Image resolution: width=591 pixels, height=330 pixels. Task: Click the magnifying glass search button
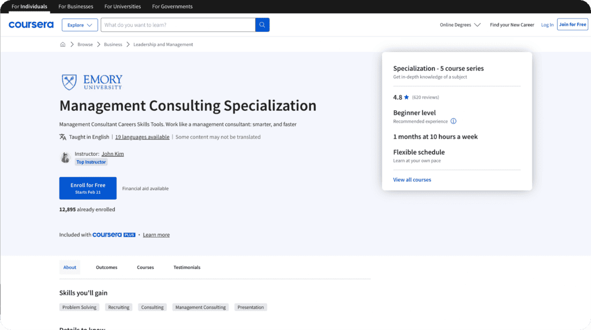pos(262,25)
